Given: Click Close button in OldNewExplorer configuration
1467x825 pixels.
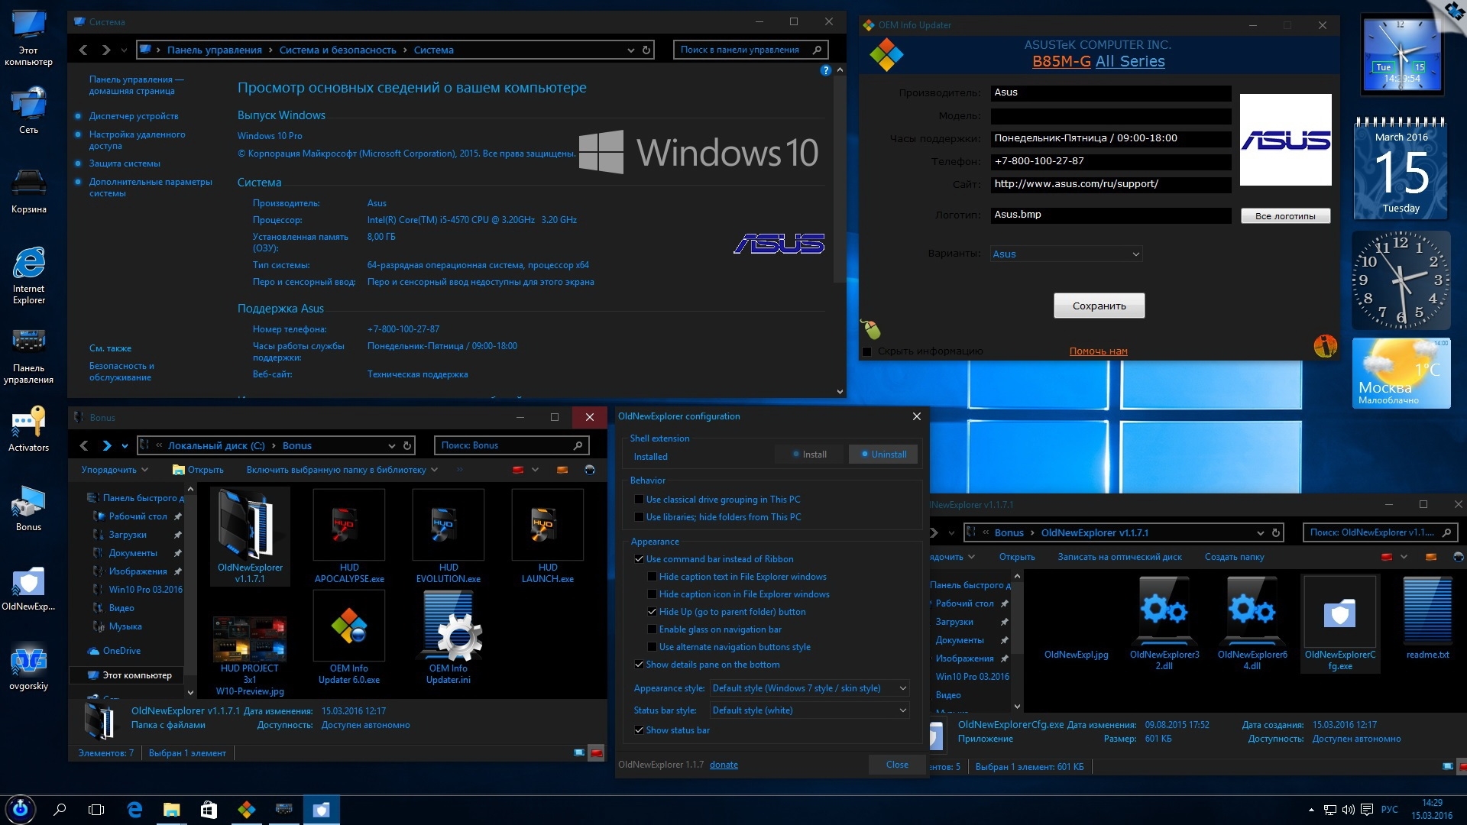Looking at the screenshot, I should point(897,765).
